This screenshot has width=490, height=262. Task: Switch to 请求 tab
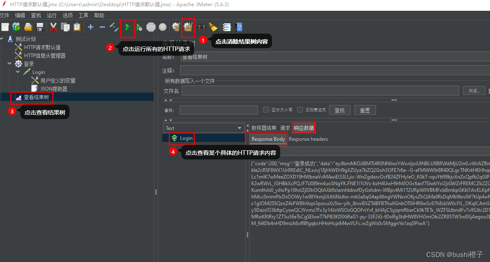click(x=285, y=128)
